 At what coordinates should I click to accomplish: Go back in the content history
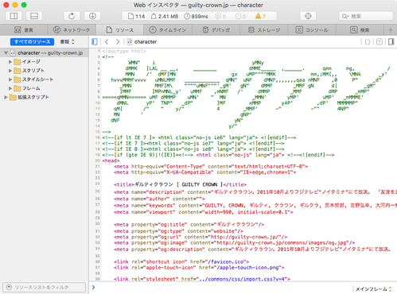(x=107, y=41)
